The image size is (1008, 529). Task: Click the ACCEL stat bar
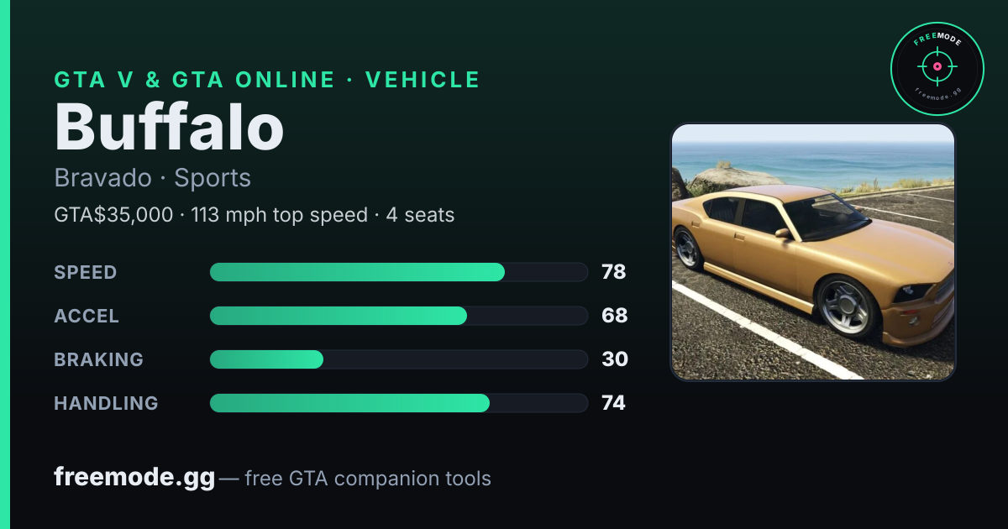point(398,316)
